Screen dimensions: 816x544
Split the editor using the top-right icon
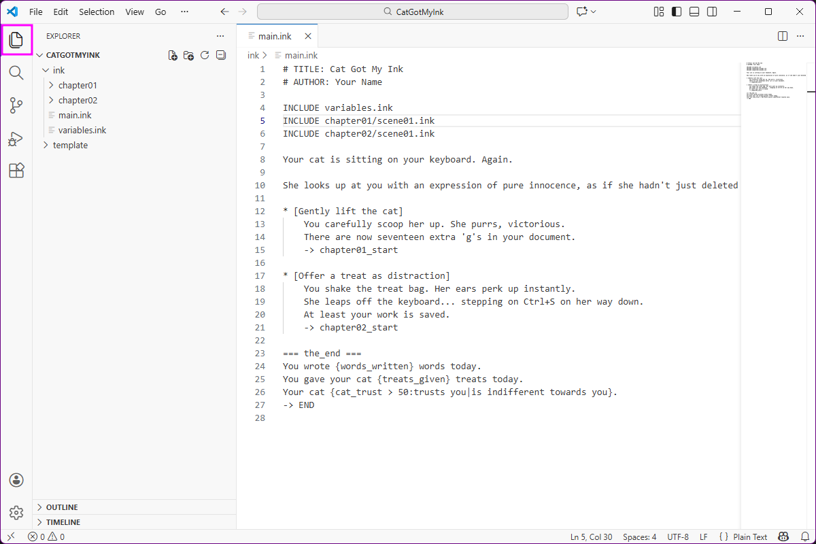tap(782, 36)
